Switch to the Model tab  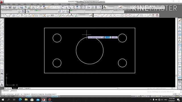[x=15, y=88]
